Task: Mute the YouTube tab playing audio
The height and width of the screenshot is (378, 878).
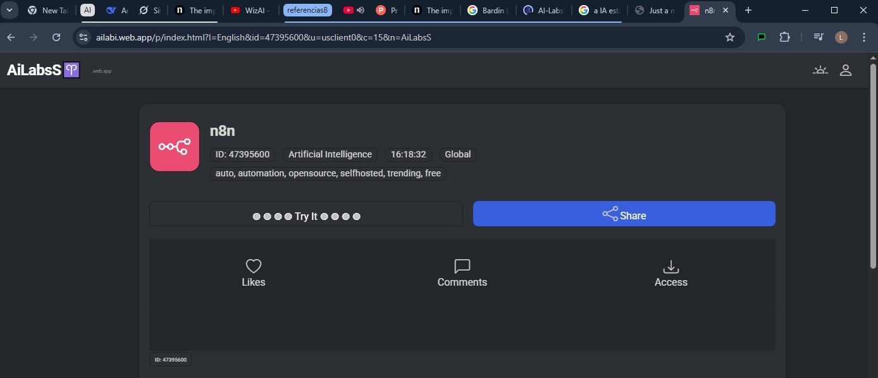Action: (361, 10)
